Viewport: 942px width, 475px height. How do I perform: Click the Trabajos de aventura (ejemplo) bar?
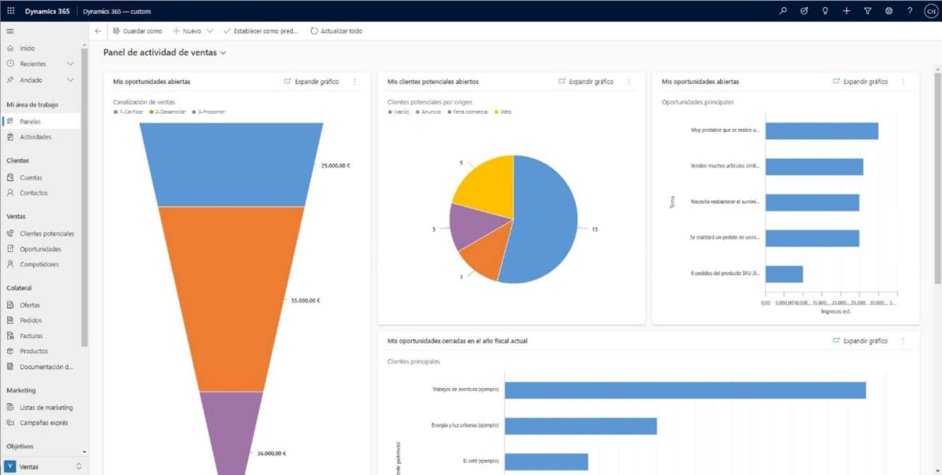pyautogui.click(x=685, y=390)
